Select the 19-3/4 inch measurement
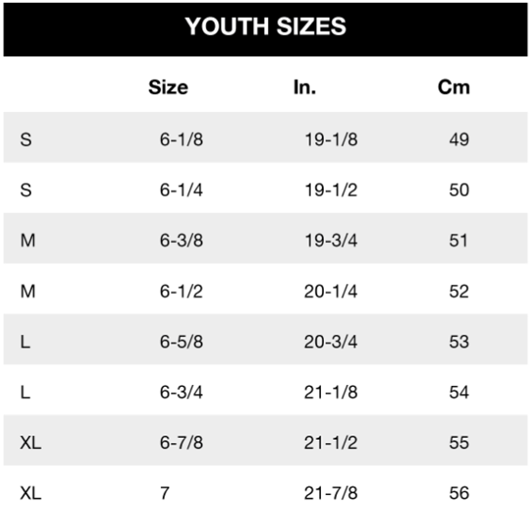The width and height of the screenshot is (529, 512). coord(331,240)
